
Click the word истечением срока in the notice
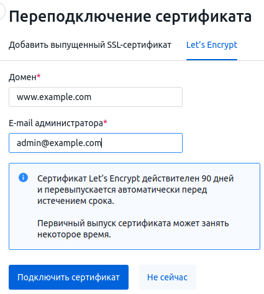click(76, 201)
